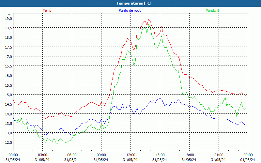This screenshot has height=163, width=261.
Task: Click the '12:00' time axis label
Action: coord(130,155)
